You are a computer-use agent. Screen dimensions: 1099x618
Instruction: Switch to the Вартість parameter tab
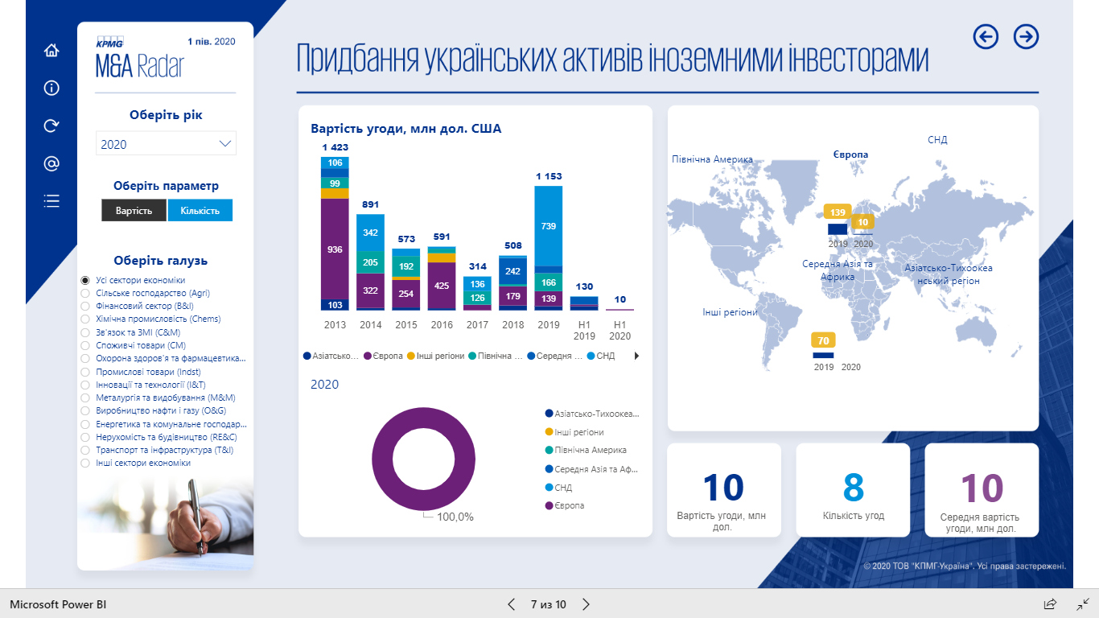(134, 211)
